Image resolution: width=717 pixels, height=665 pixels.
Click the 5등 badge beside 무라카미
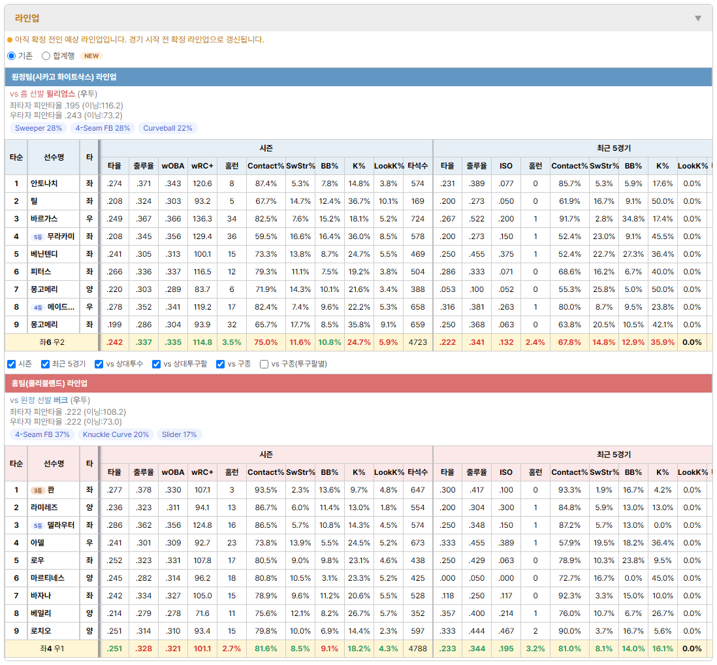coord(37,237)
